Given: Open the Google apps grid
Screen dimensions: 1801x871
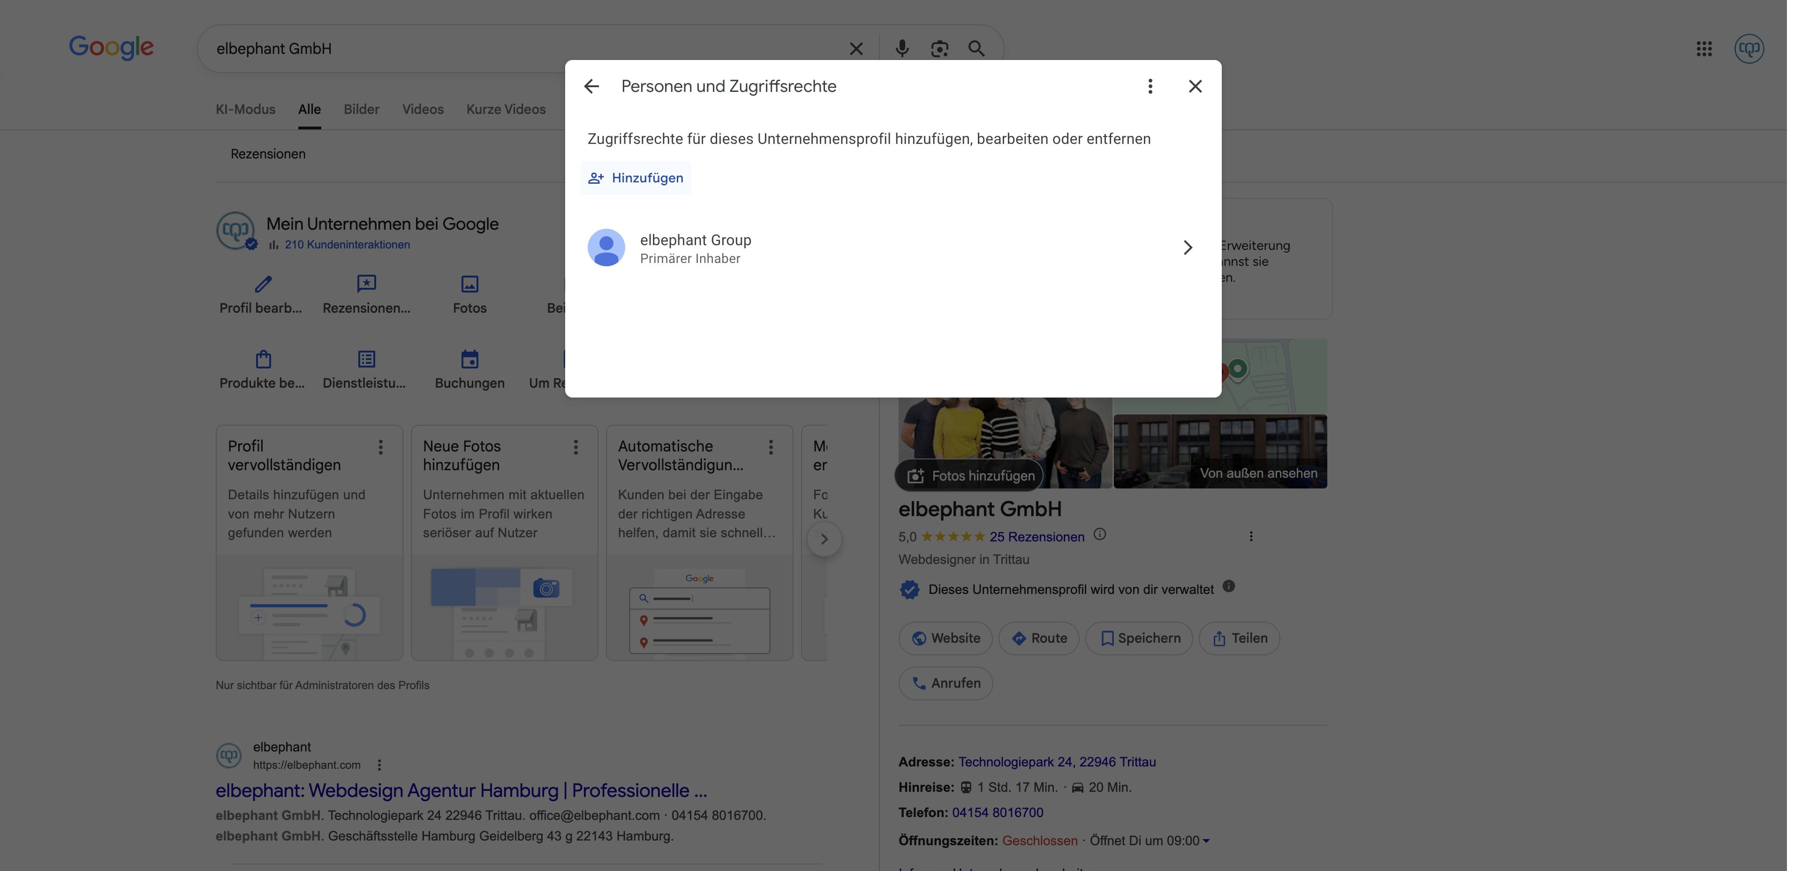Looking at the screenshot, I should coord(1704,48).
